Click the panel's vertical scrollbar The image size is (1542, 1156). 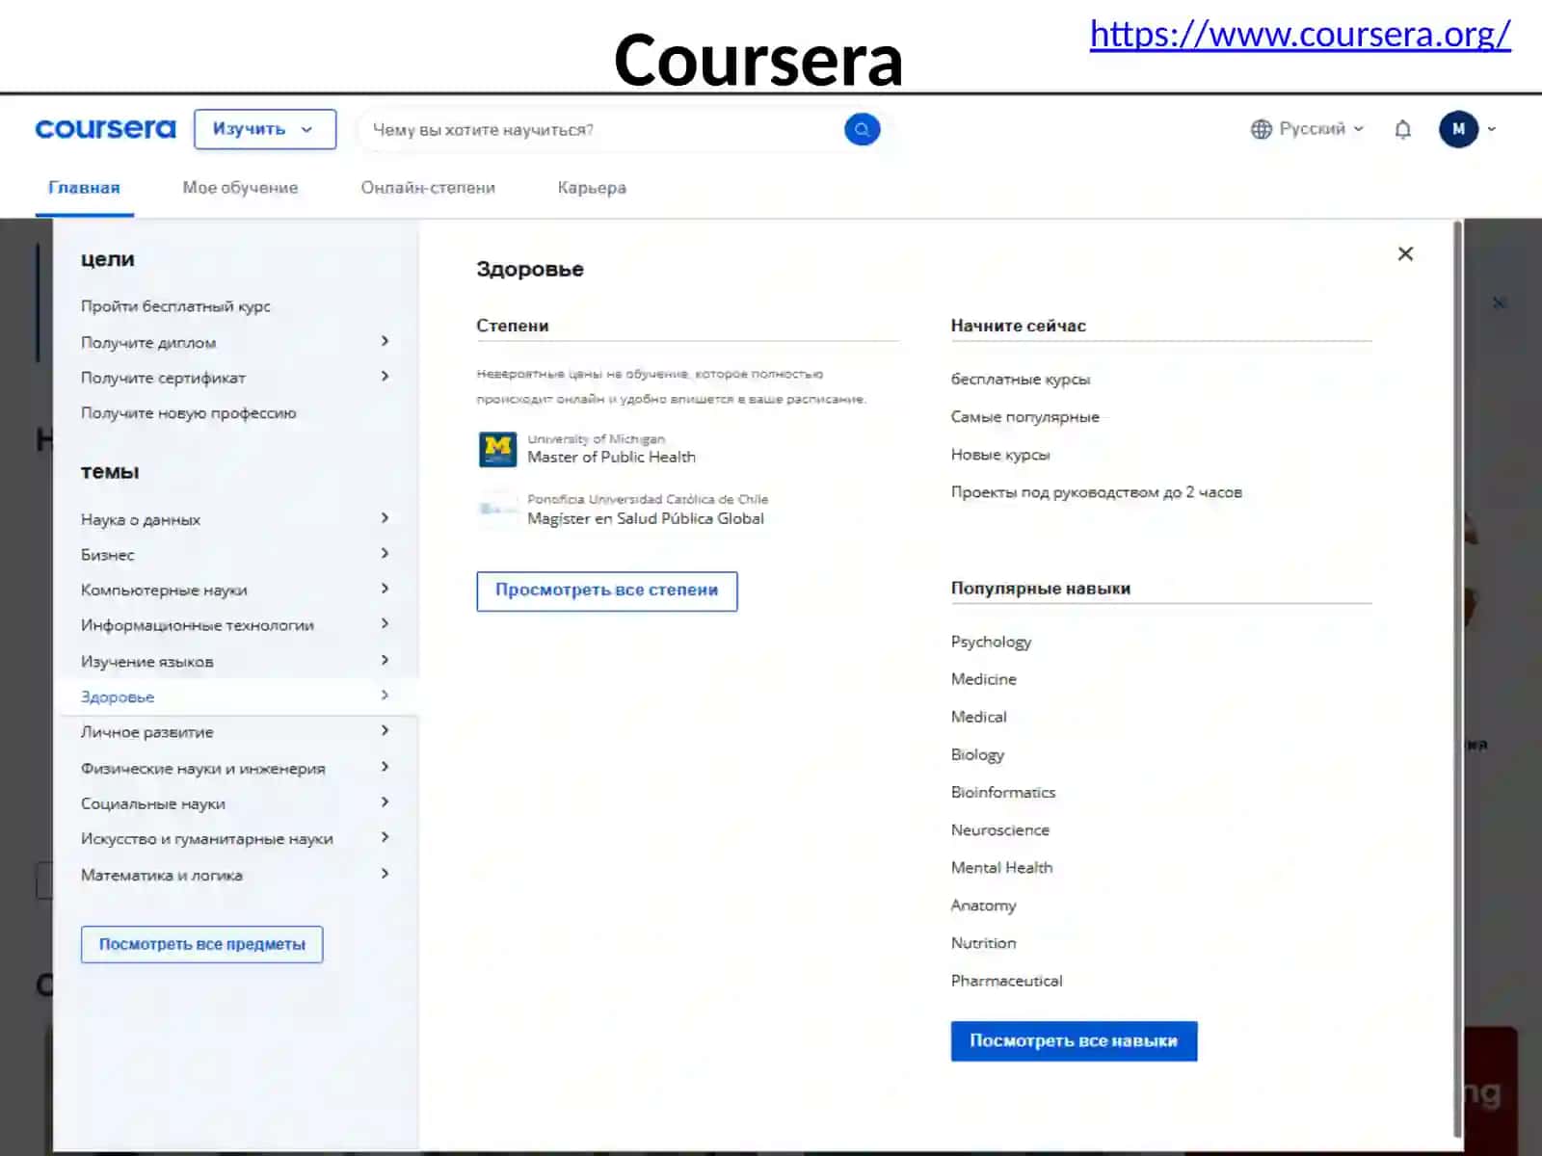click(1457, 679)
